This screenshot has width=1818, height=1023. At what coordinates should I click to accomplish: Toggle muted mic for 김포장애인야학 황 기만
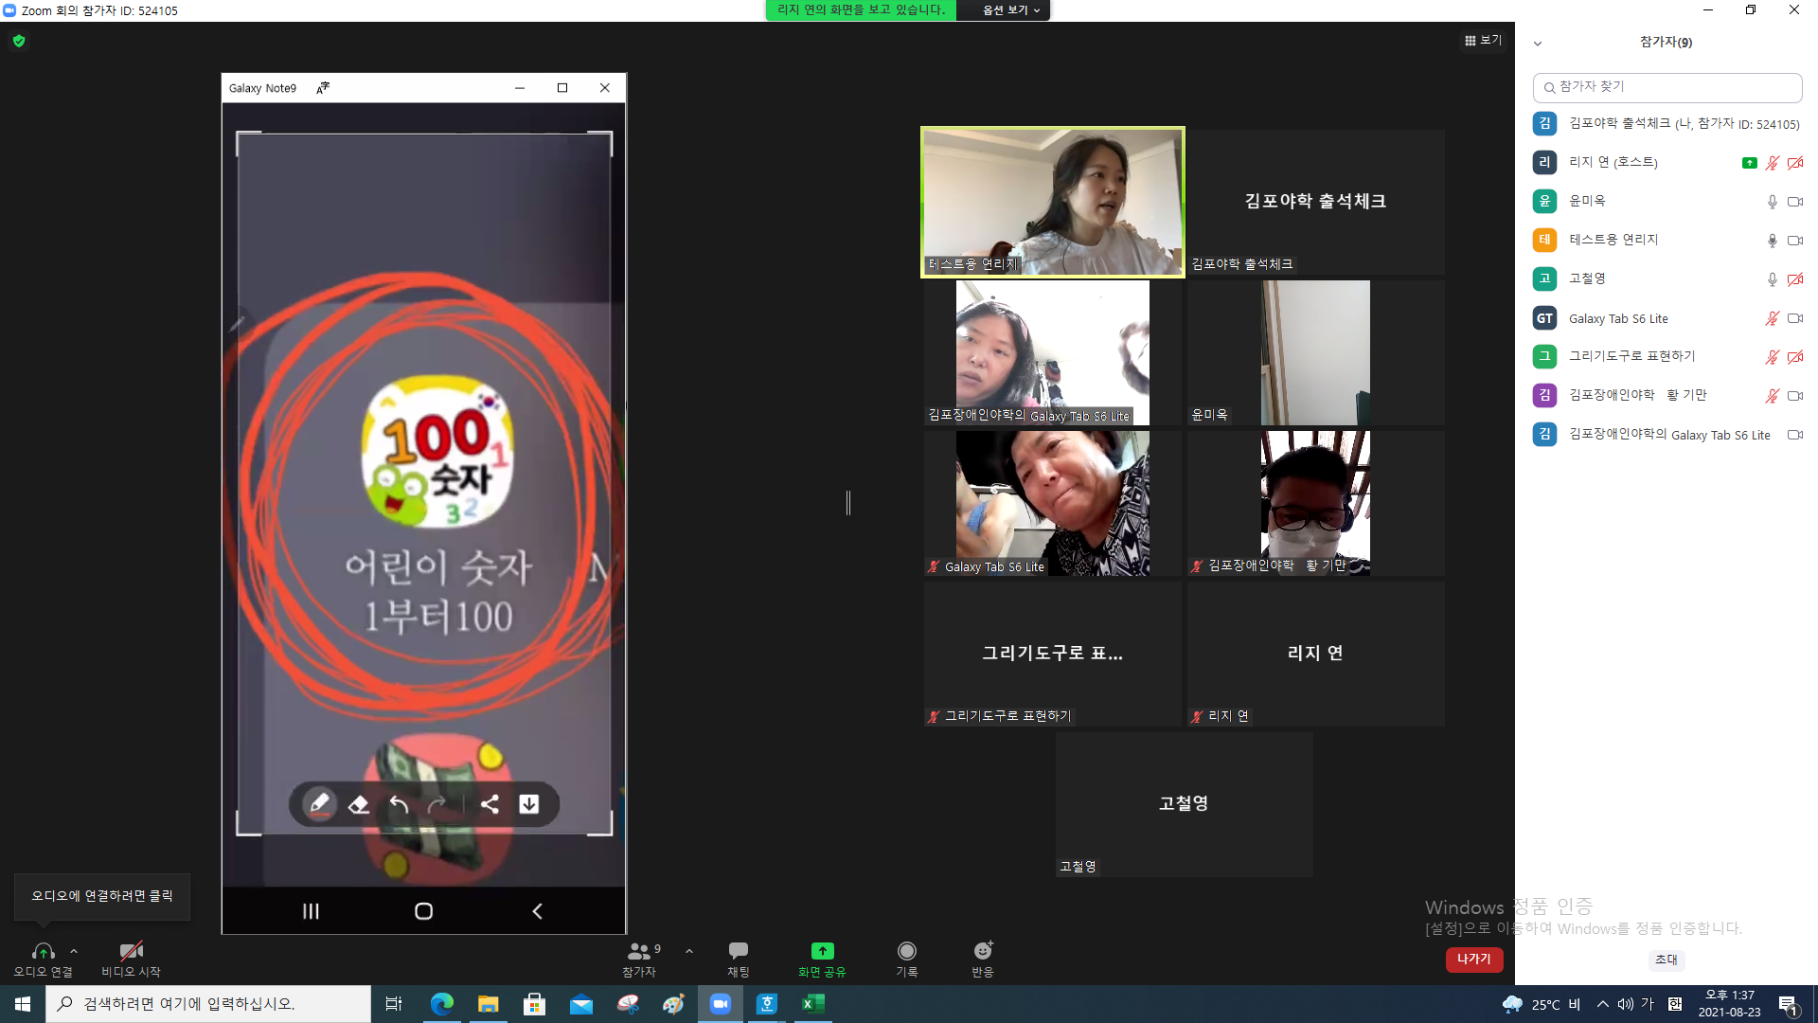click(x=1773, y=396)
